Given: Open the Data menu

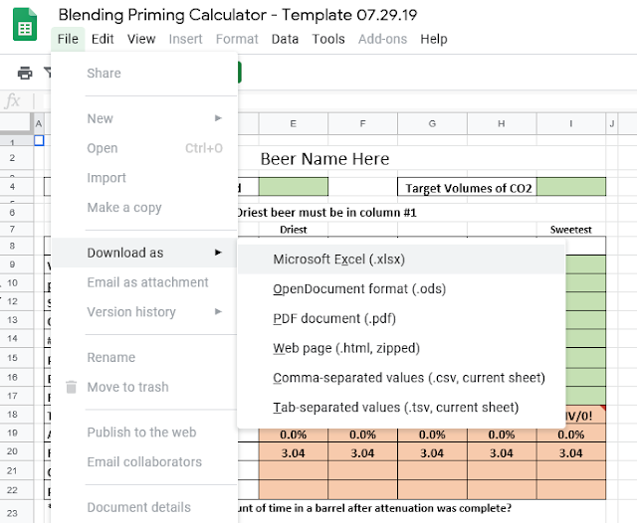Looking at the screenshot, I should (x=285, y=39).
